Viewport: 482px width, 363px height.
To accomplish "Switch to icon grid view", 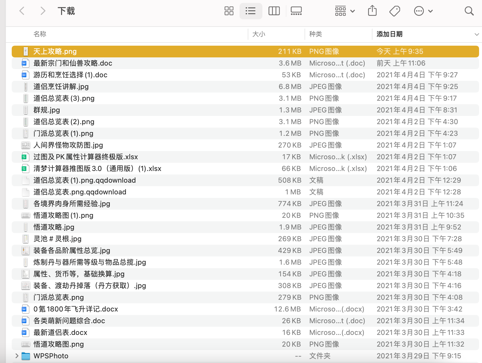I will [229, 11].
